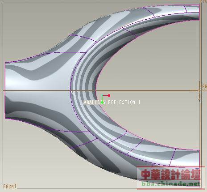Select the left vertical edge of the model
Image resolution: width=207 pixels, height=192 pixels.
tap(5, 90)
